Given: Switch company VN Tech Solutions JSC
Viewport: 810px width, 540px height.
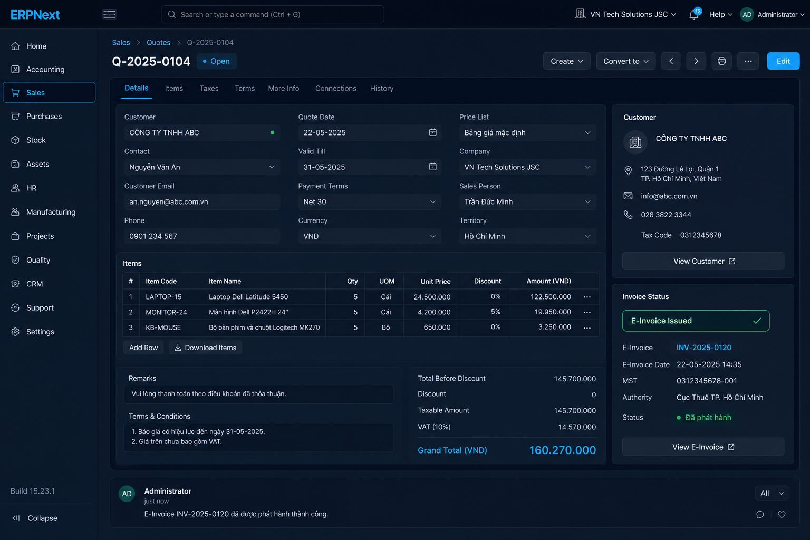Looking at the screenshot, I should point(626,14).
